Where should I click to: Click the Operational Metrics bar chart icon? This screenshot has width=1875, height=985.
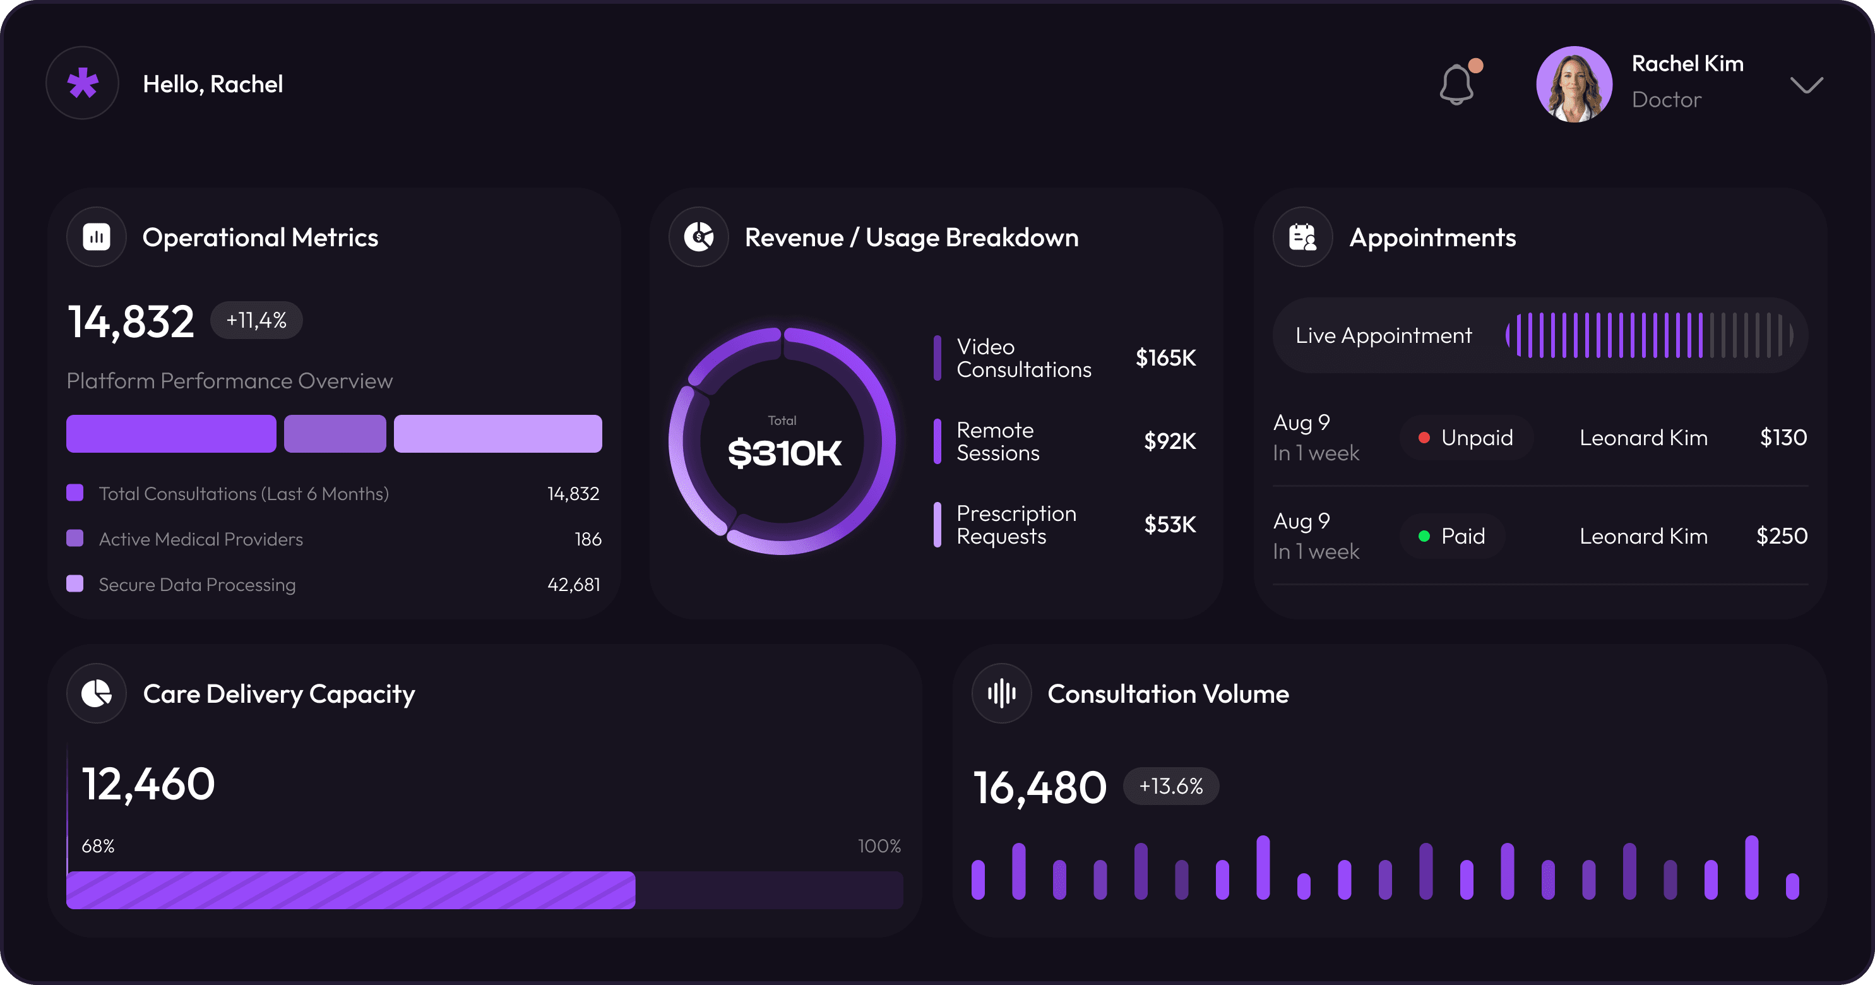pos(96,237)
